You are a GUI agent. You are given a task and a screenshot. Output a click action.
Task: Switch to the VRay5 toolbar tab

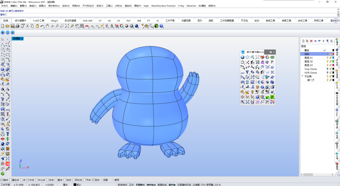coord(54,20)
